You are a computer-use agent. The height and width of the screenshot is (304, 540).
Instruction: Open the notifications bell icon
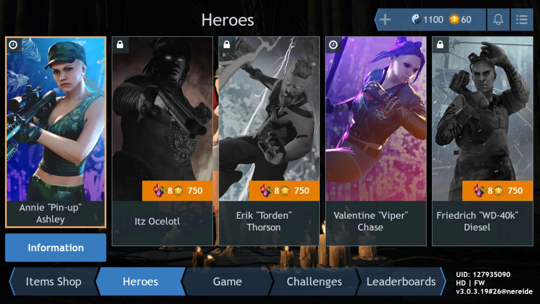click(x=498, y=20)
